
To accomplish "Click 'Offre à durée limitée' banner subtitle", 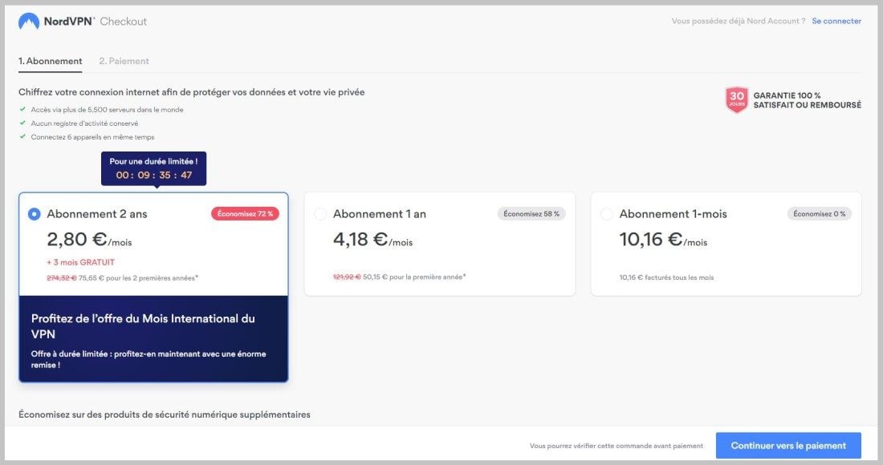I will (149, 359).
